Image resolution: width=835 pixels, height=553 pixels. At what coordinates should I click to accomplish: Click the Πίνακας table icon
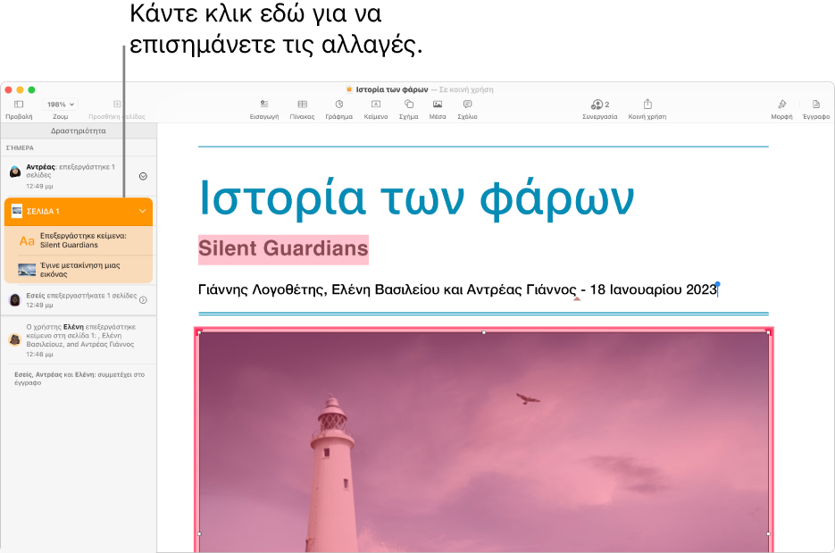click(x=302, y=105)
